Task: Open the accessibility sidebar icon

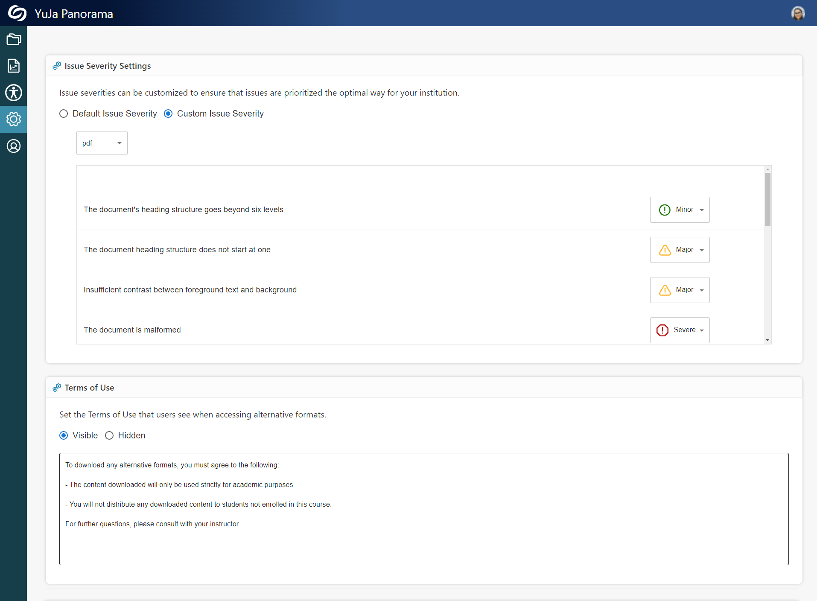Action: [14, 93]
